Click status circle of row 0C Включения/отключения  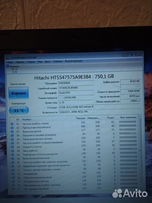tap(13, 159)
